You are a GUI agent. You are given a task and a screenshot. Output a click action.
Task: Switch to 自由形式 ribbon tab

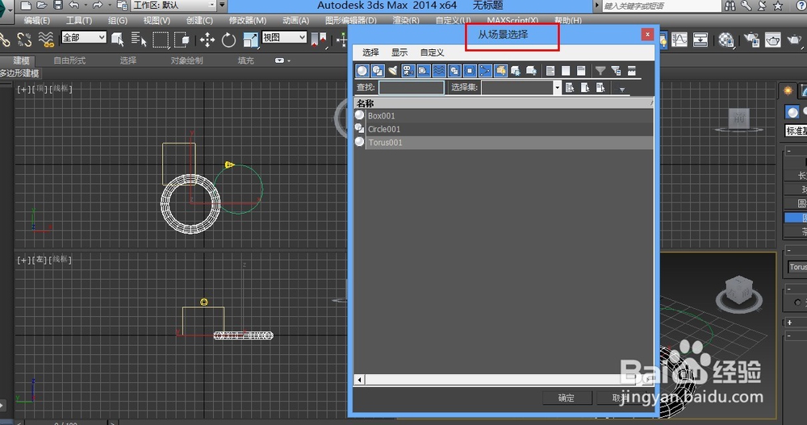pos(69,60)
